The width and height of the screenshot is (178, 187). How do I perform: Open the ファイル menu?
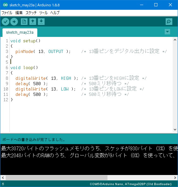[7, 13]
